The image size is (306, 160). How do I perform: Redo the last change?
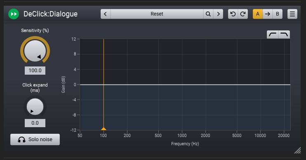pos(243,14)
